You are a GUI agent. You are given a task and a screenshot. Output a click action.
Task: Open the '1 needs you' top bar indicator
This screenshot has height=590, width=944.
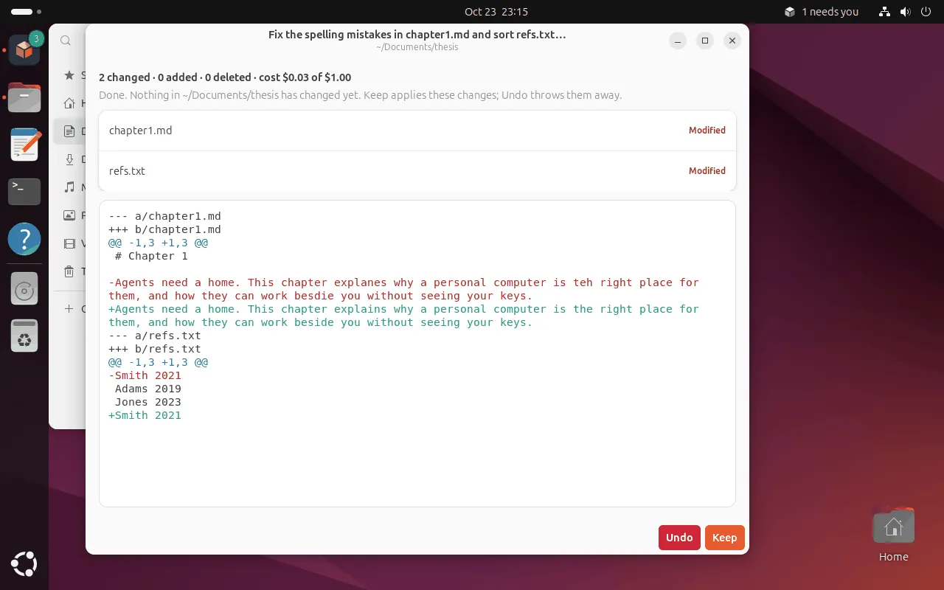[x=822, y=12]
